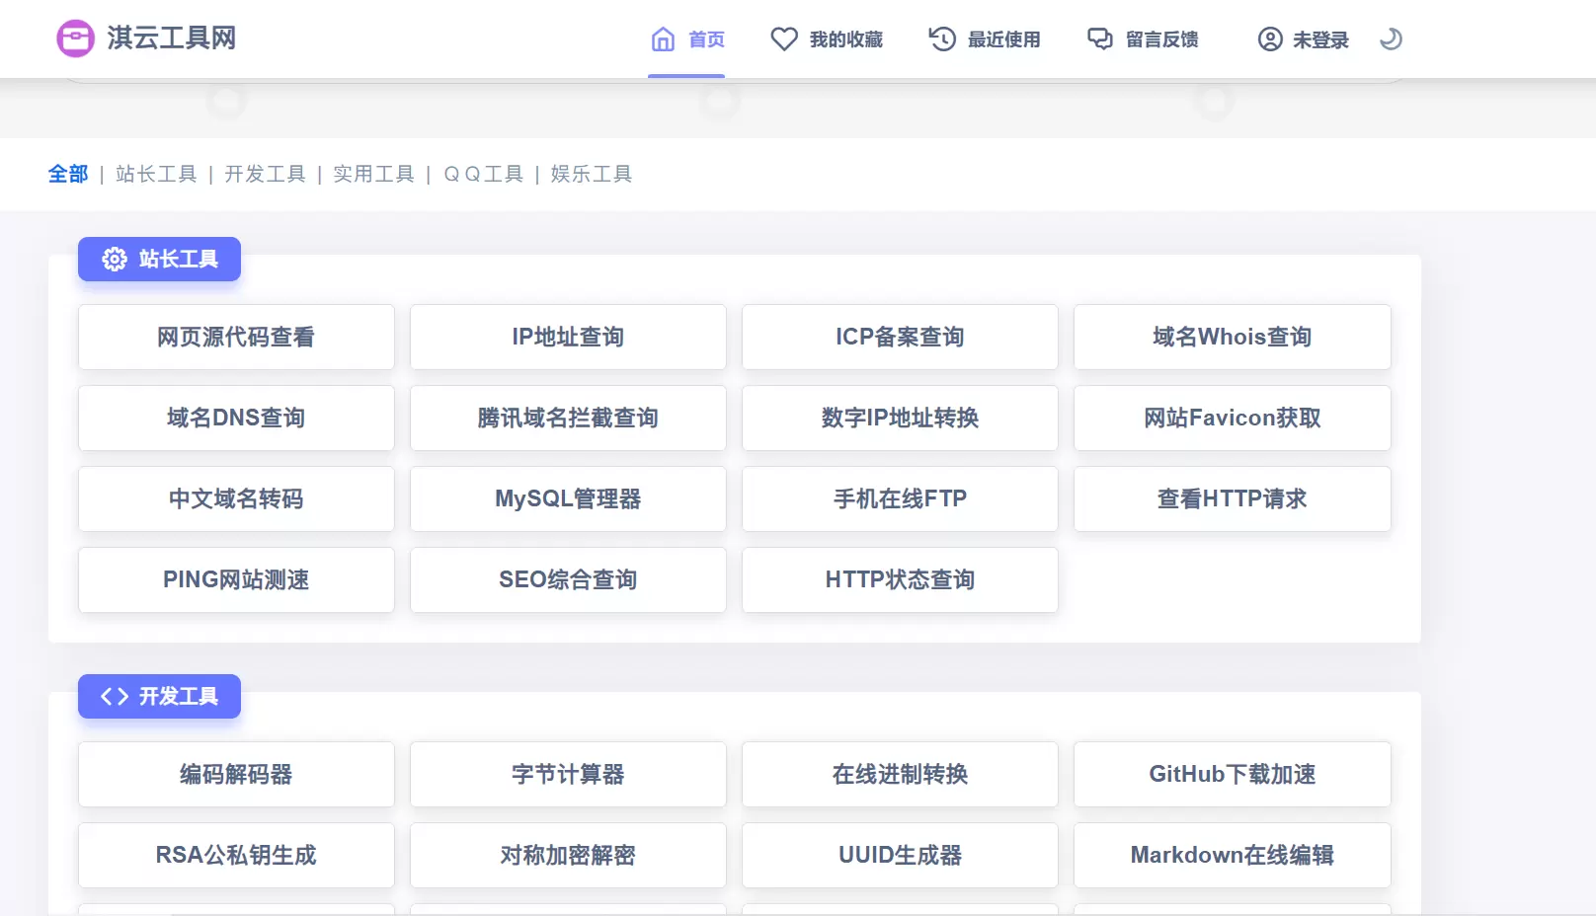This screenshot has width=1596, height=916.
Task: Click the home icon beside 首页
Action: tap(663, 39)
